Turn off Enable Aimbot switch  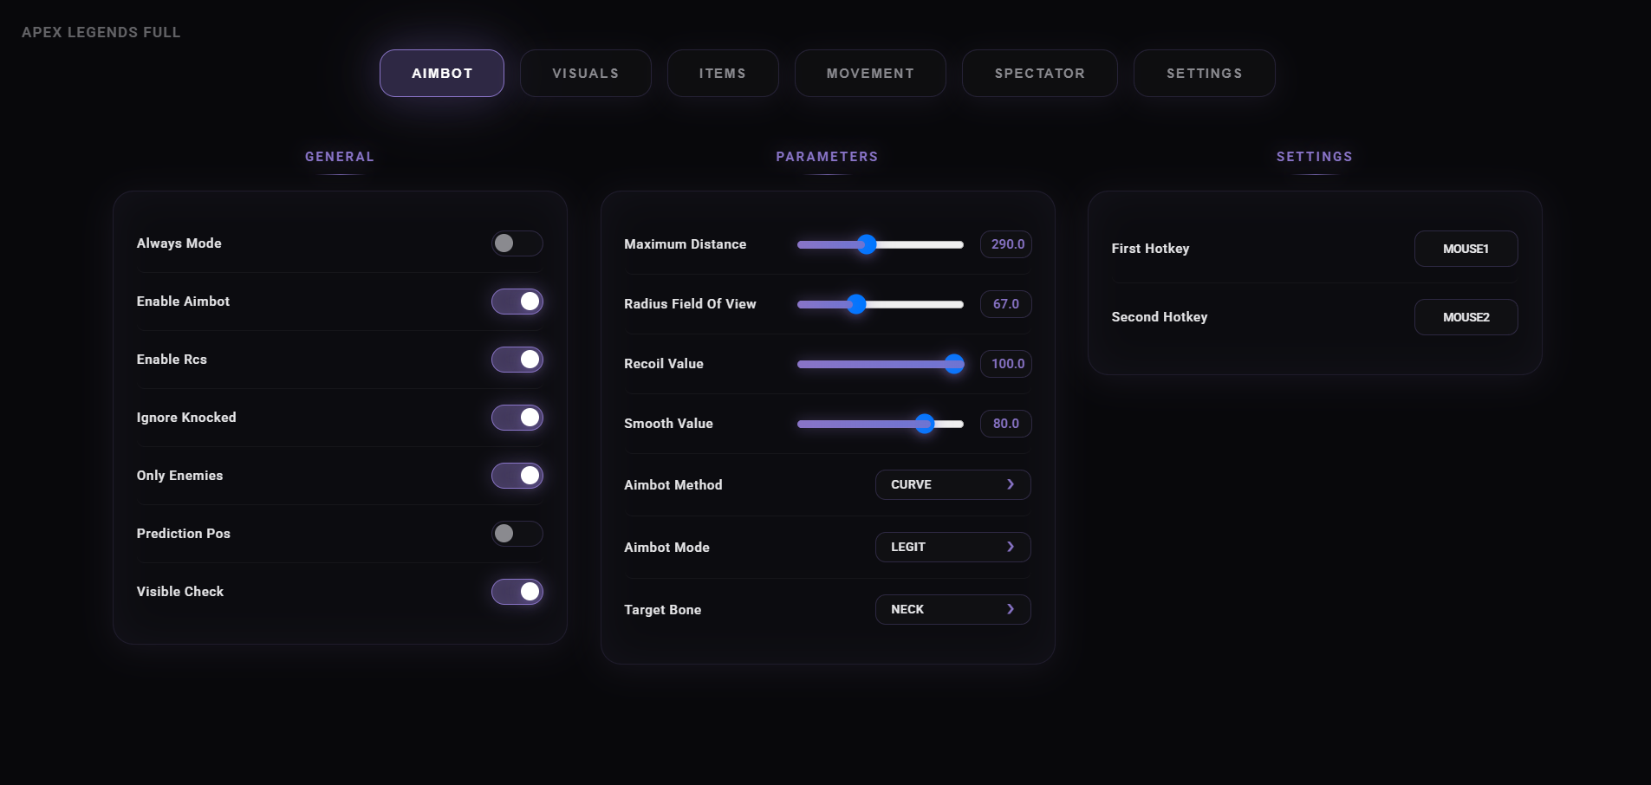pos(517,302)
